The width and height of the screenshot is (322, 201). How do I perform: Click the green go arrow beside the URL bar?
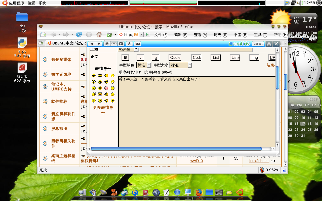[147, 34]
